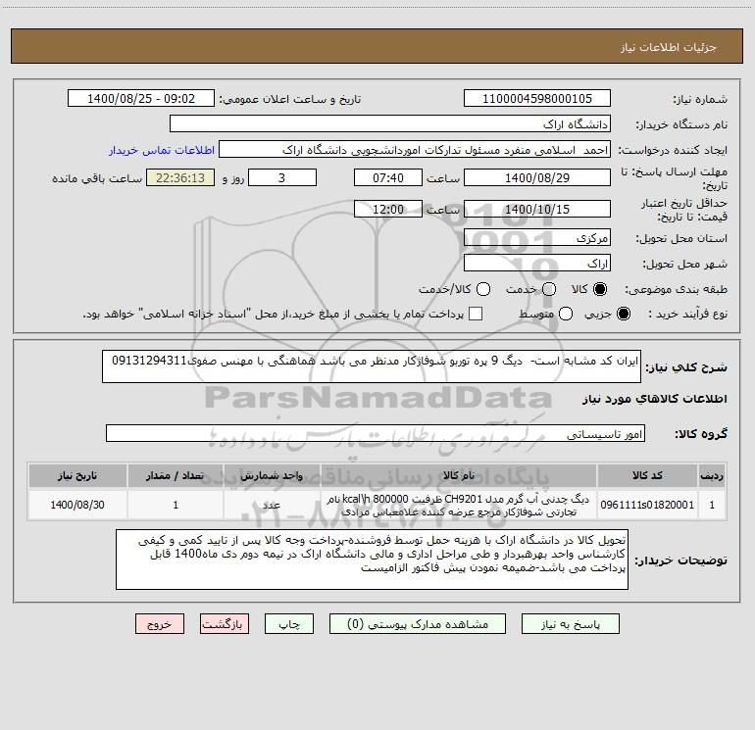Click the province field مرکزی

pyautogui.click(x=537, y=237)
